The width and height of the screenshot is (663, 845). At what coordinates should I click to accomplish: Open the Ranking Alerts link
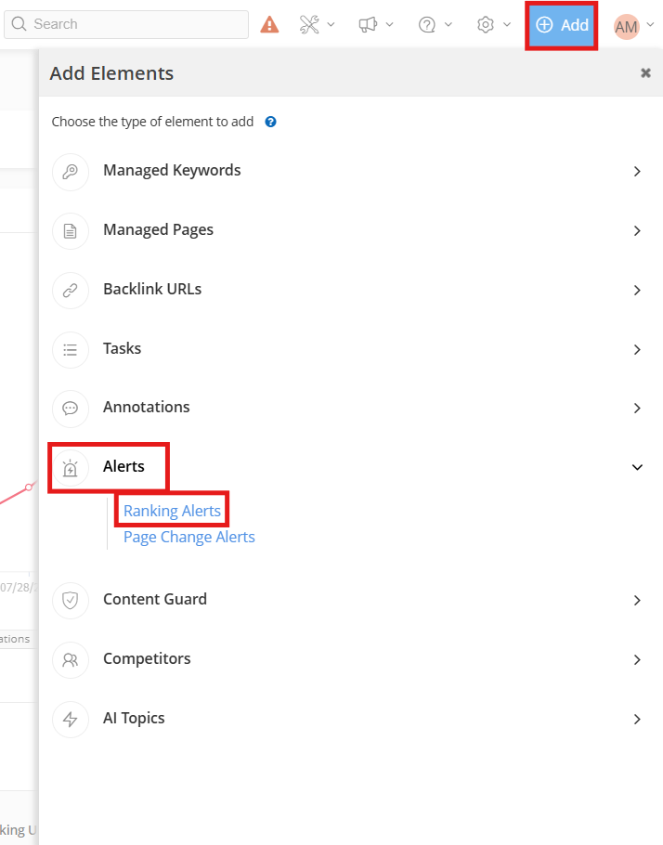coord(172,511)
